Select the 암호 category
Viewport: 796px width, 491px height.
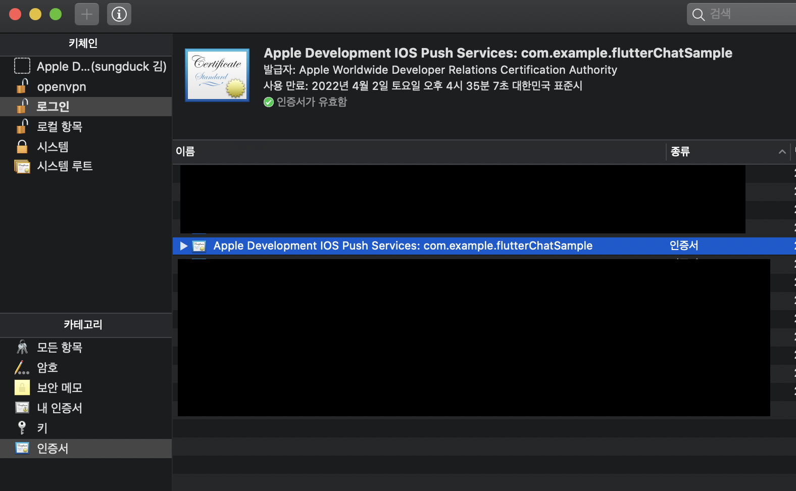pos(86,368)
